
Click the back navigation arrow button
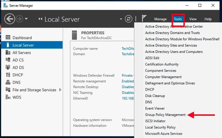(10, 19)
